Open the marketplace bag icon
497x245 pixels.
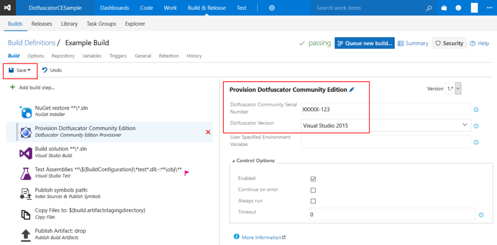coord(444,8)
